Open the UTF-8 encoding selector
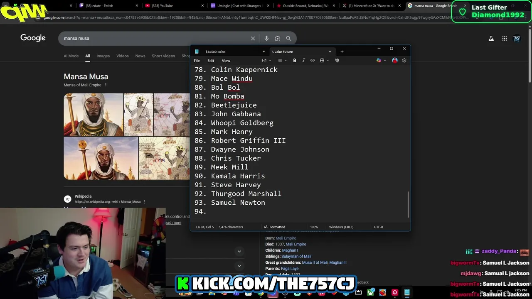Screen dimensions: 532x299 tap(378, 227)
